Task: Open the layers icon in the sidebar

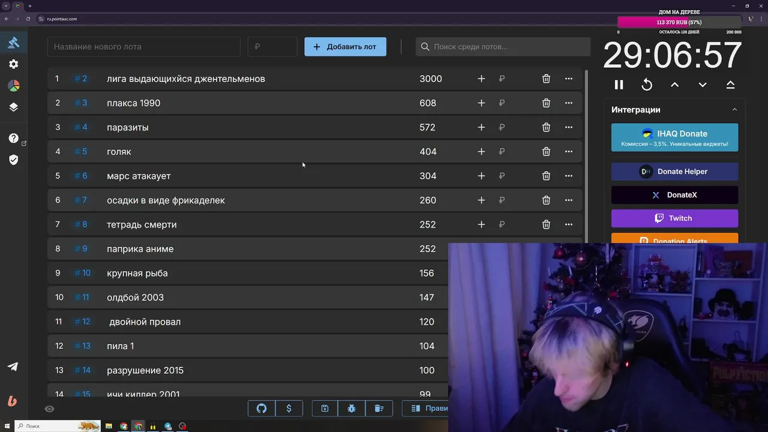Action: [13, 107]
